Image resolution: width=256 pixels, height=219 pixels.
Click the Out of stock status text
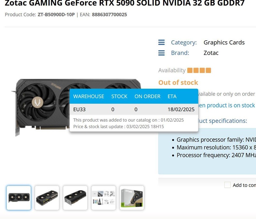(178, 83)
